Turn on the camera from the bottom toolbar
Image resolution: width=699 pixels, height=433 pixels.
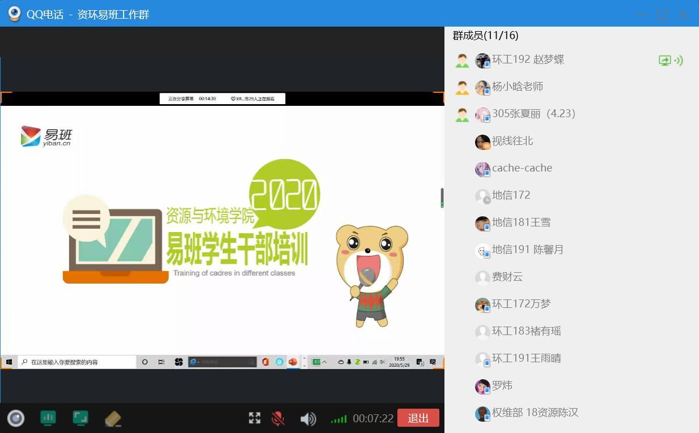[16, 418]
